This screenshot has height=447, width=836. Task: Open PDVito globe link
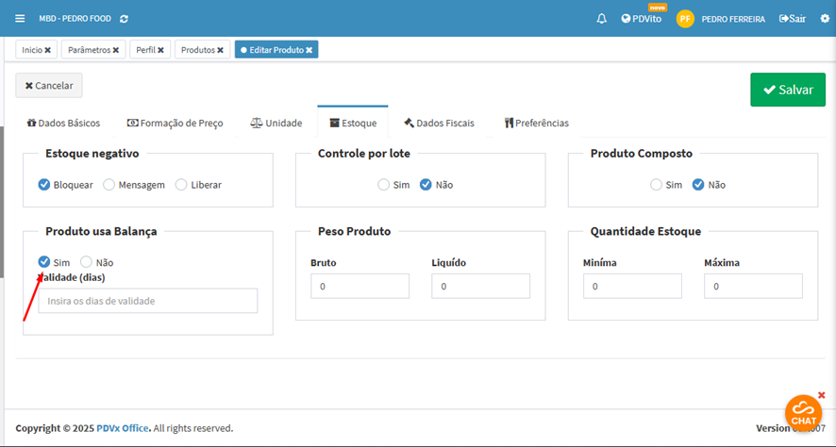click(x=641, y=19)
